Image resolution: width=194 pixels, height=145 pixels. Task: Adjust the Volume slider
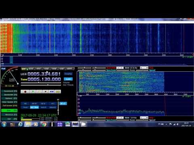click(41, 83)
